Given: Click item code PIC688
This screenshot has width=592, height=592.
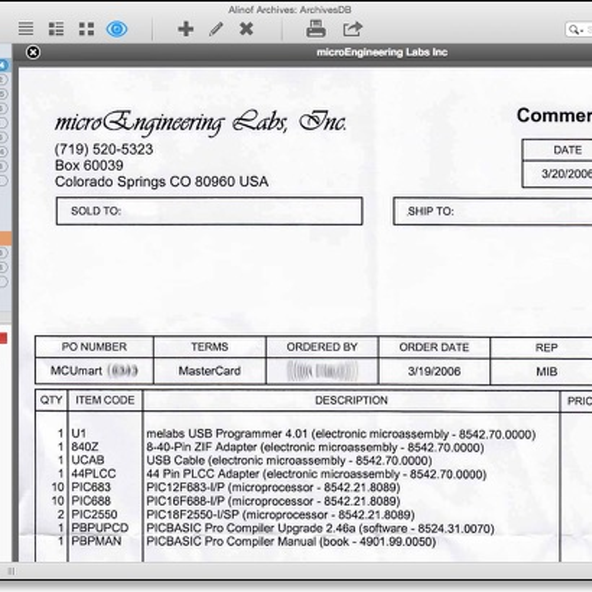Looking at the screenshot, I should coord(91,501).
